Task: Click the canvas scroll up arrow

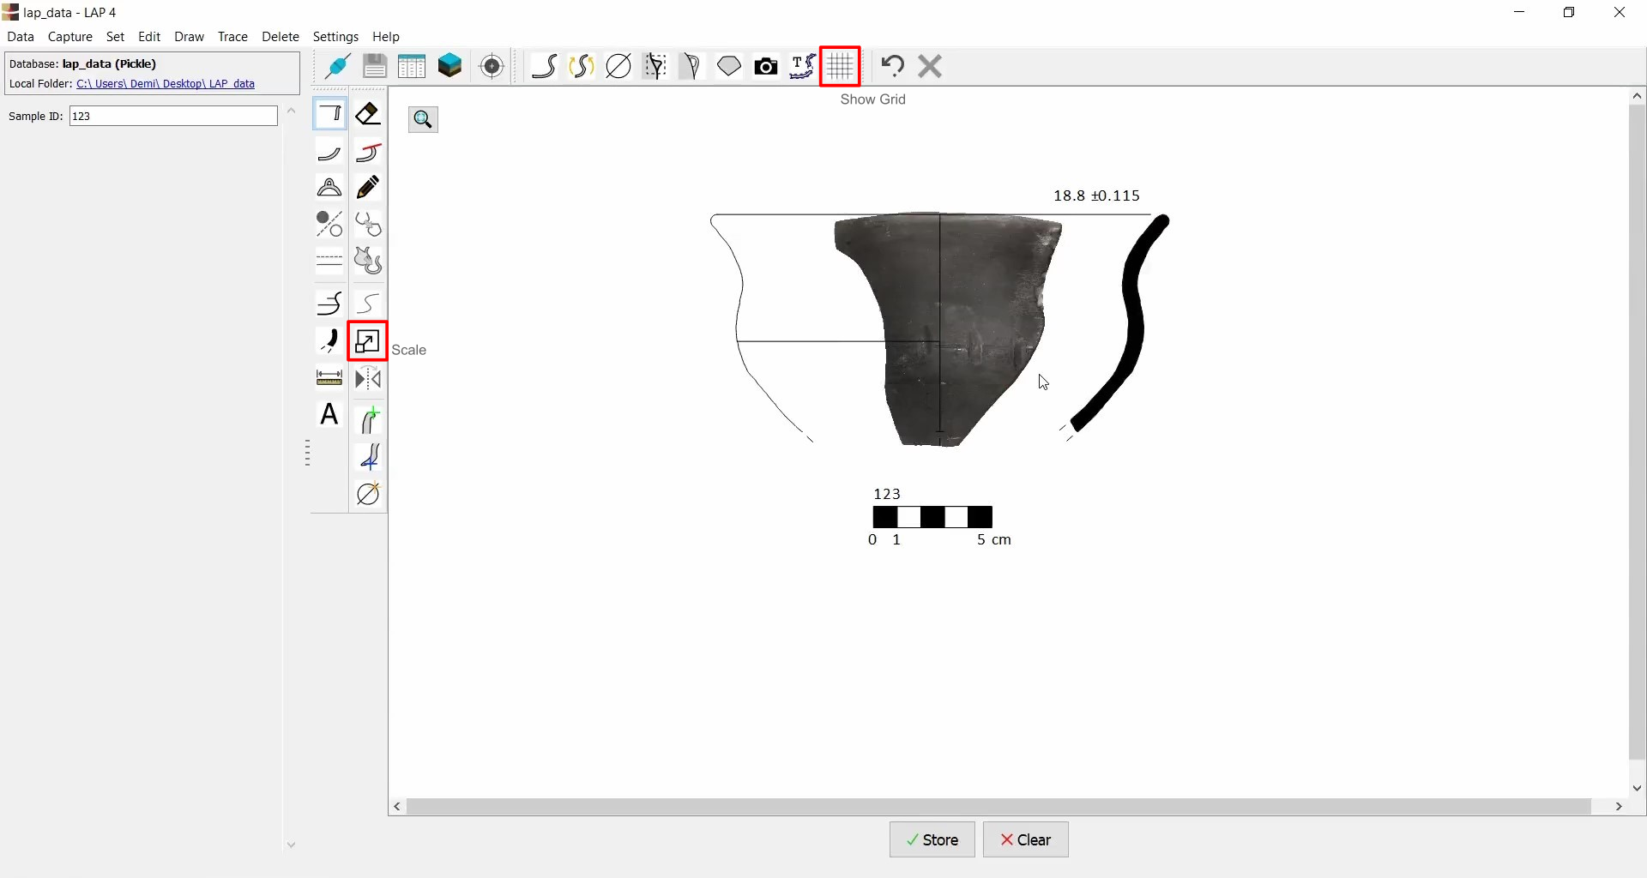Action: 1638,96
